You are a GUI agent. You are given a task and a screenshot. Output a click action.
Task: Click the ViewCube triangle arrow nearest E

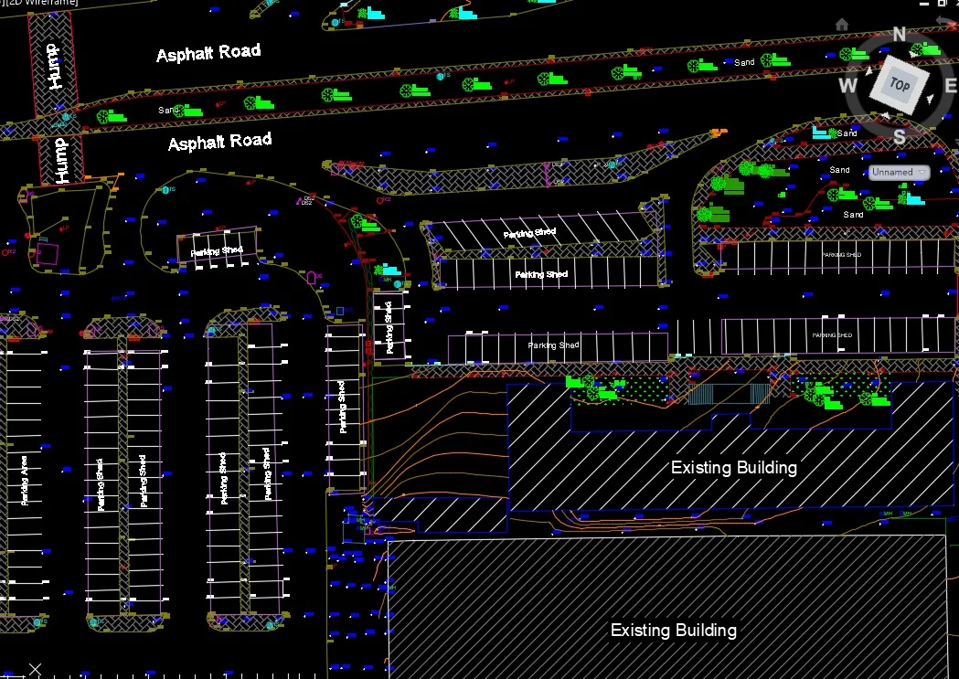932,100
